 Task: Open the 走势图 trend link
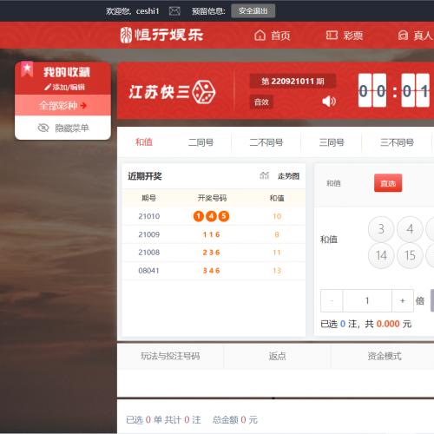[x=288, y=176]
